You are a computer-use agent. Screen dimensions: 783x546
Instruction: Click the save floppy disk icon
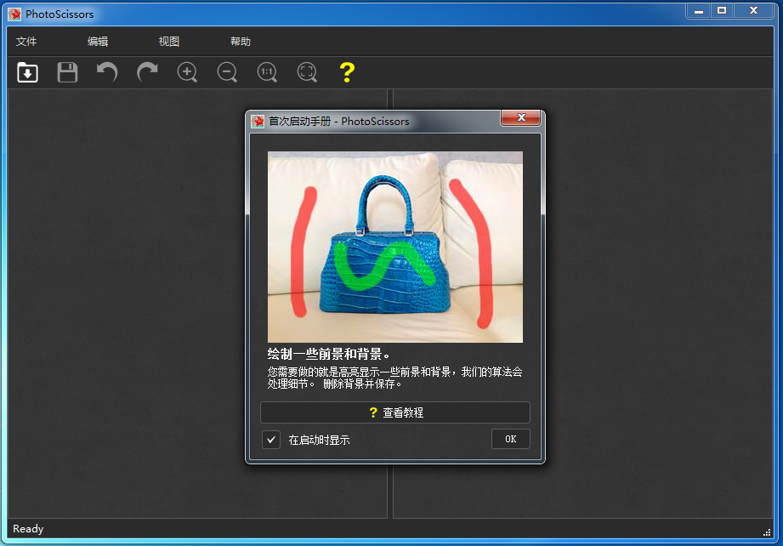tap(67, 72)
